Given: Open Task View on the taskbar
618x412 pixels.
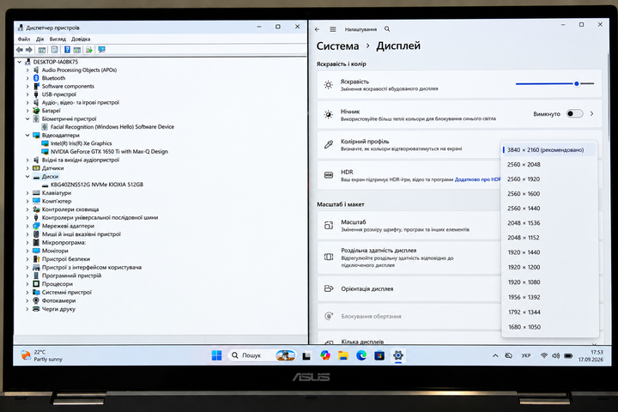Looking at the screenshot, I should [x=306, y=355].
